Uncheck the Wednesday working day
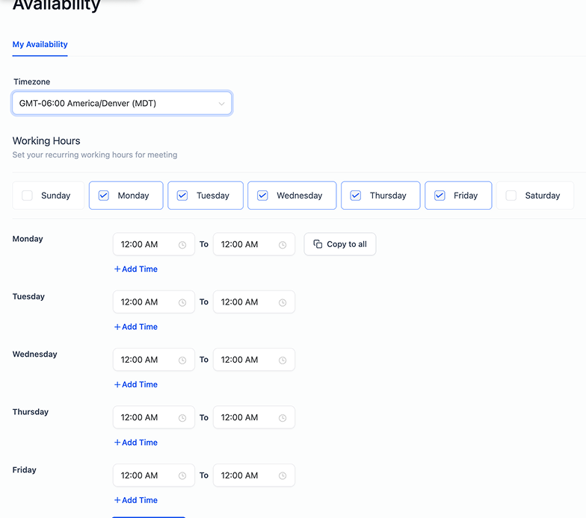 pyautogui.click(x=263, y=196)
